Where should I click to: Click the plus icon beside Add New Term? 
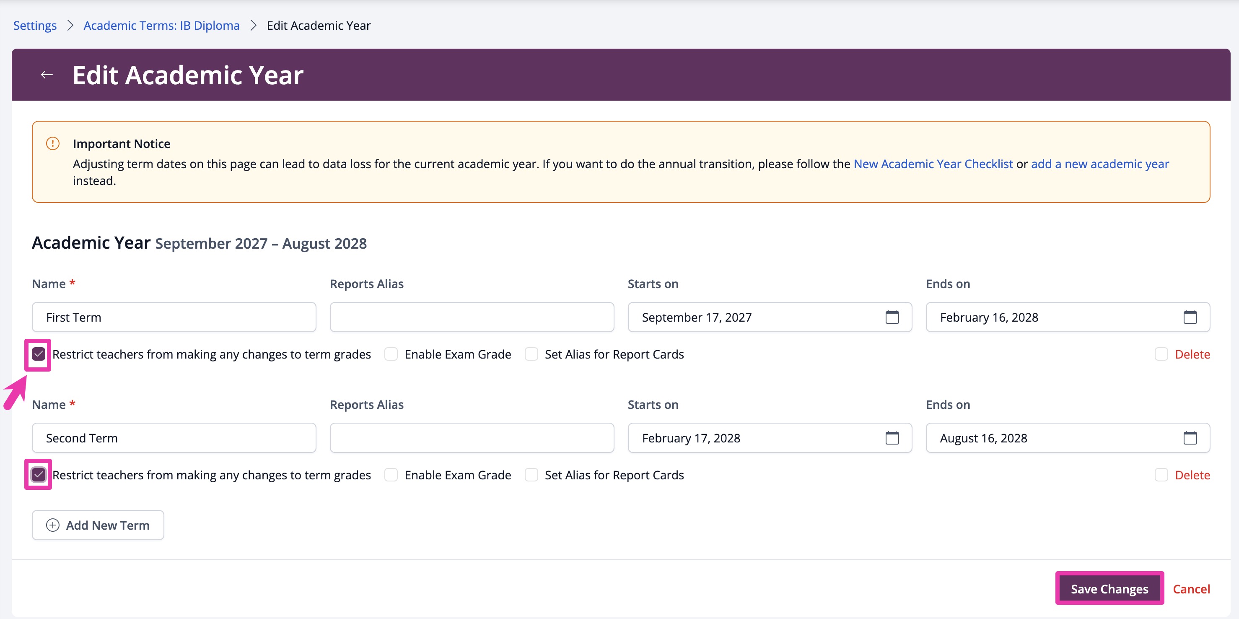52,525
